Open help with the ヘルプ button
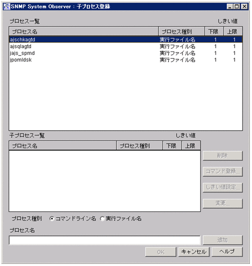Viewport: 252px width, 266px height. 227,252
